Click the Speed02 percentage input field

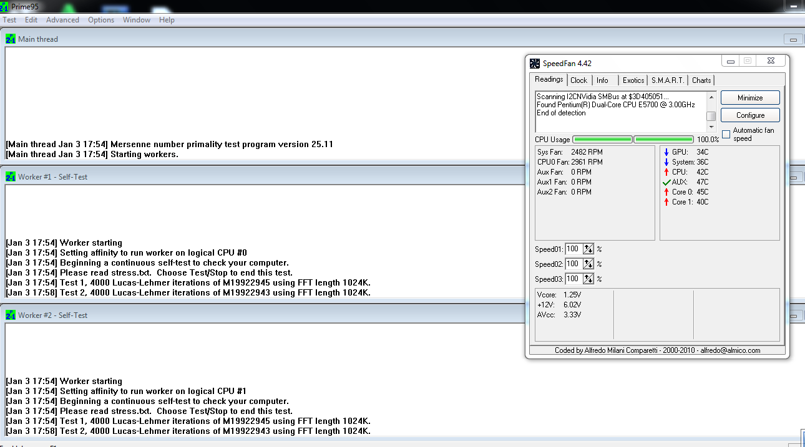(x=573, y=264)
